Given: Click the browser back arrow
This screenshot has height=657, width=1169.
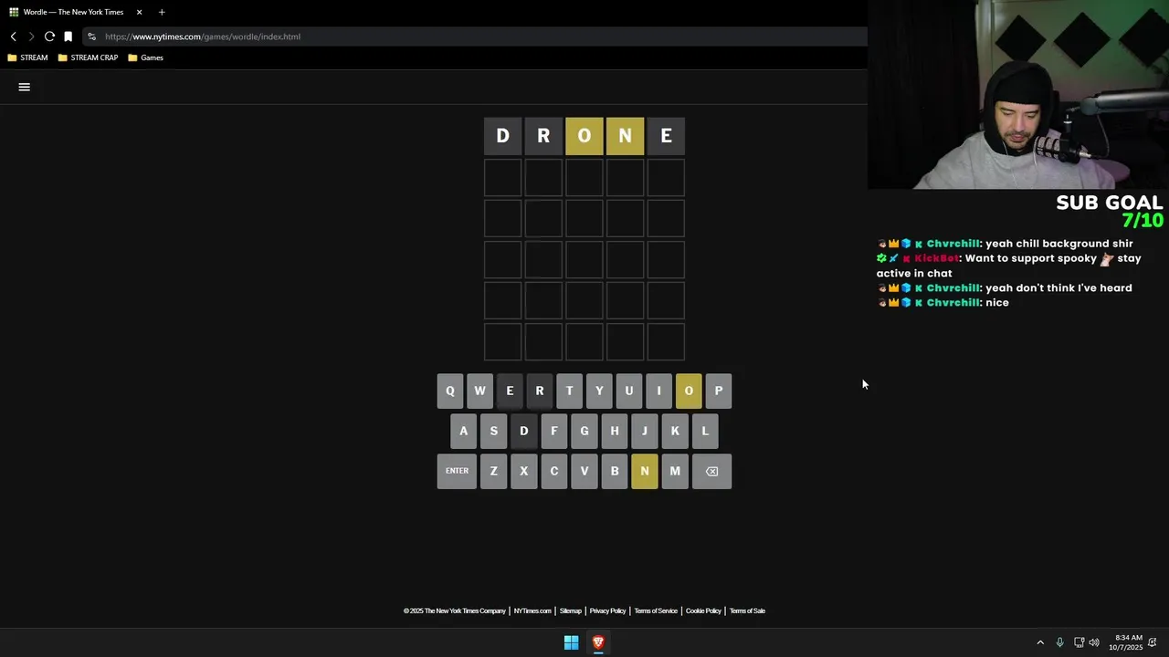Looking at the screenshot, I should point(13,36).
